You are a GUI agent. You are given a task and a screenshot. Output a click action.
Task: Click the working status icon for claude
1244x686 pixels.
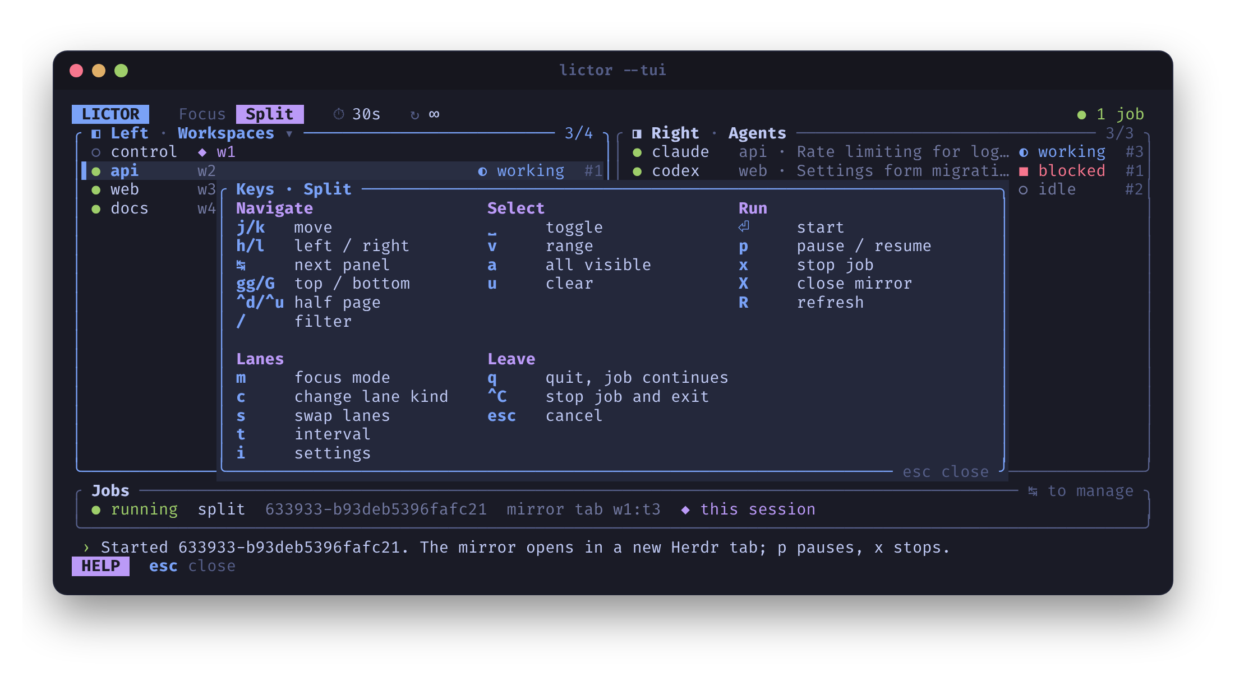(x=1024, y=152)
